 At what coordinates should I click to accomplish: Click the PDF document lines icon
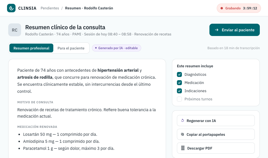(183, 148)
